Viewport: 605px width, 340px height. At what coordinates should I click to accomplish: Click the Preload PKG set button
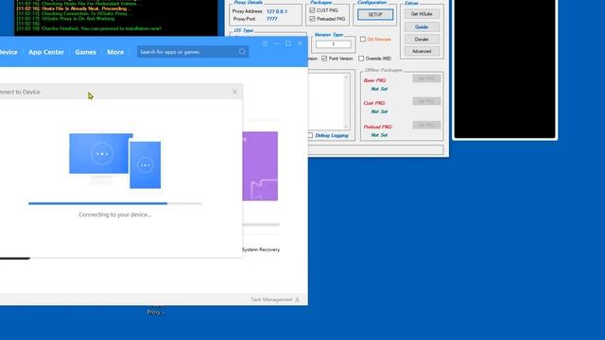426,125
